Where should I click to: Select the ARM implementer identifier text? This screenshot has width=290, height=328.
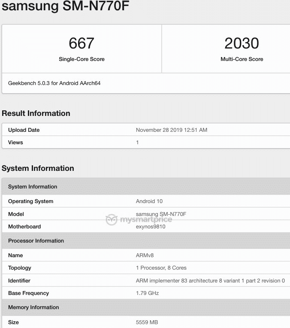[210, 281]
